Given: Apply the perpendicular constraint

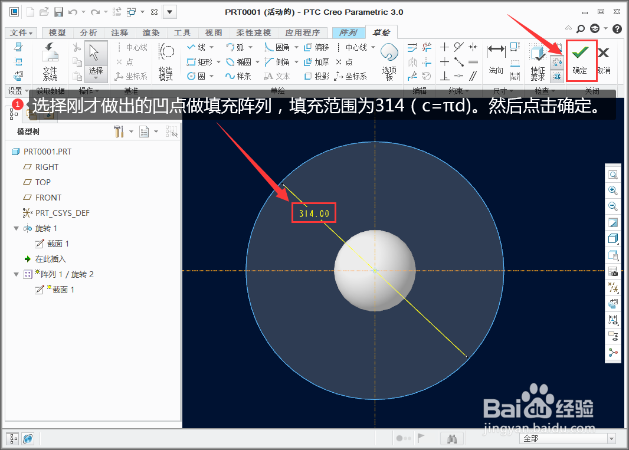Looking at the screenshot, I should pyautogui.click(x=444, y=76).
